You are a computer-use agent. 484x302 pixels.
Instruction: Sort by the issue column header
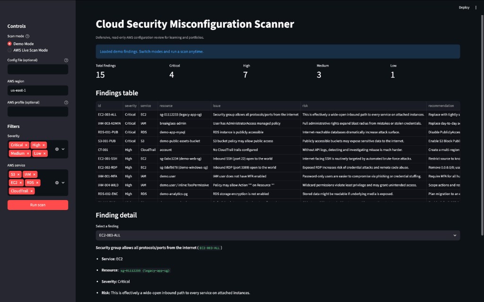pos(256,106)
